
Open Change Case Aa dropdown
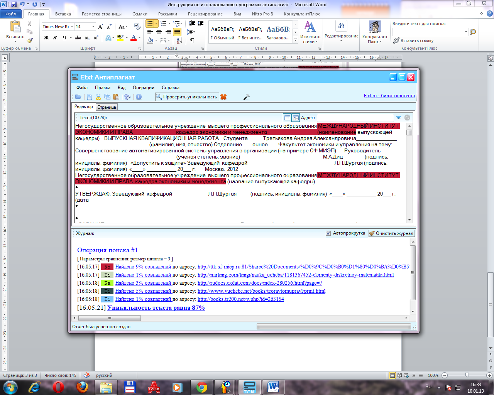[123, 27]
